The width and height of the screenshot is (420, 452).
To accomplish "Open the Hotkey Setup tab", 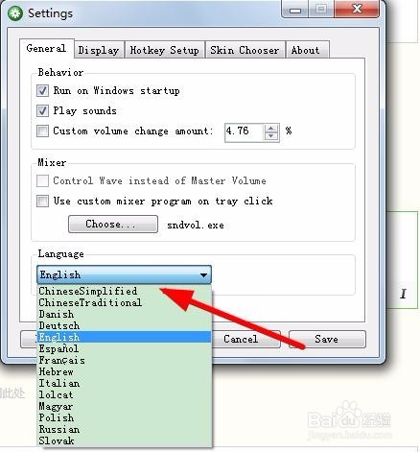I will [x=164, y=50].
